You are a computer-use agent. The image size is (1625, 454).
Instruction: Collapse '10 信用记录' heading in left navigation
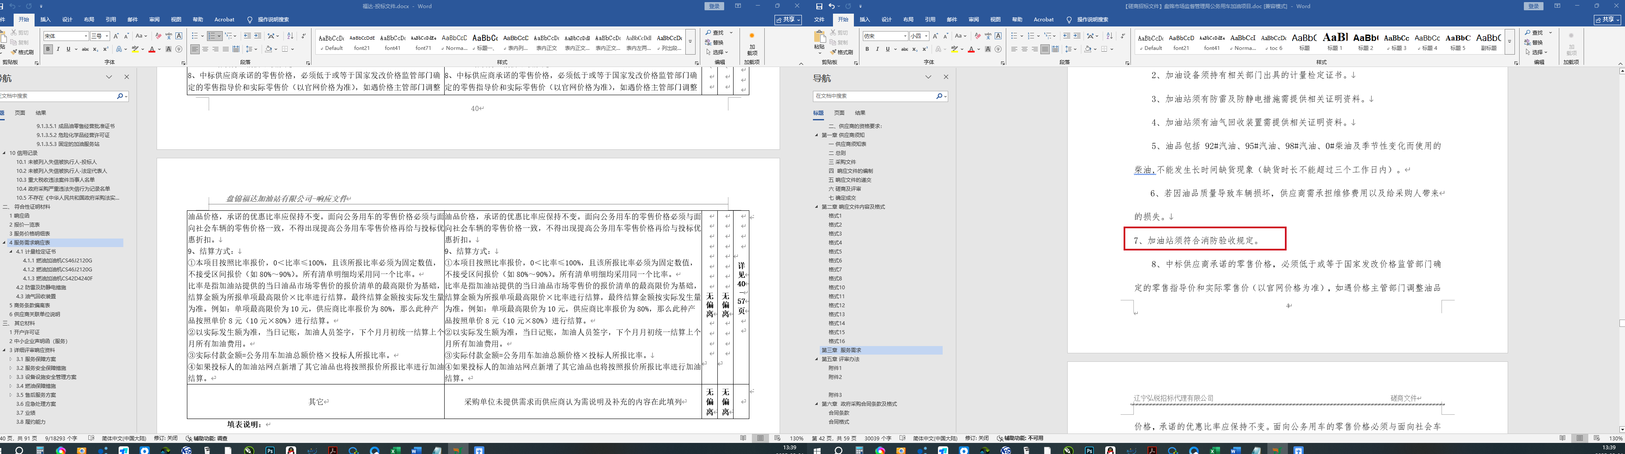click(x=4, y=153)
